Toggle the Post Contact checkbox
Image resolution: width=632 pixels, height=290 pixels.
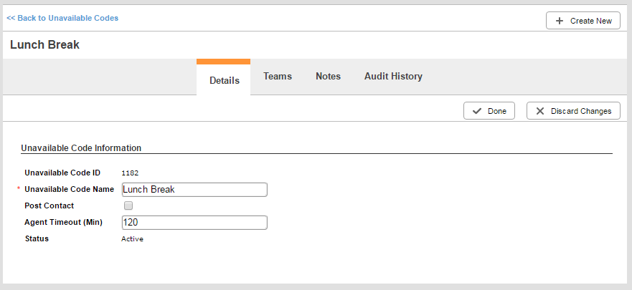[128, 206]
